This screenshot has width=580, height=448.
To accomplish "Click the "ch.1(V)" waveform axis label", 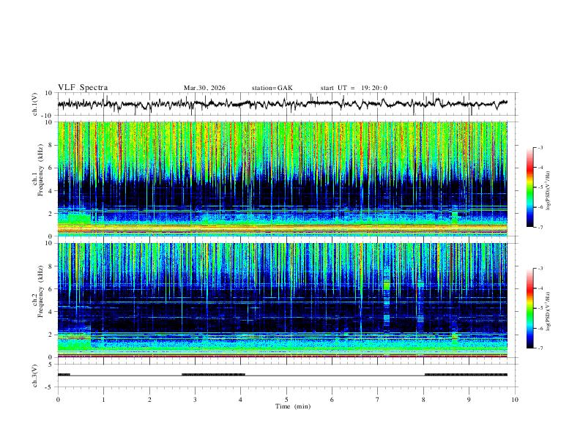I will (x=35, y=104).
